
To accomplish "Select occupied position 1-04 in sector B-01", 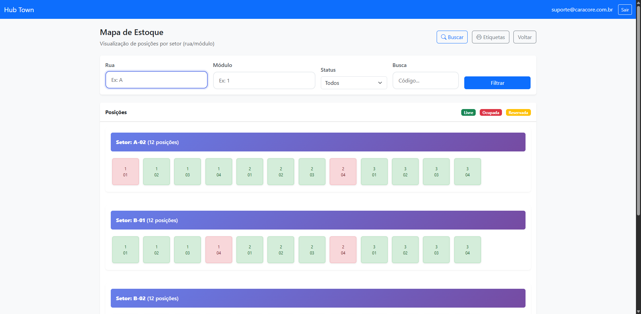I will 219,250.
